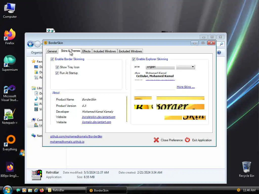
Task: Open Microsoft Visual Studio shortcut
Action: (x=10, y=93)
